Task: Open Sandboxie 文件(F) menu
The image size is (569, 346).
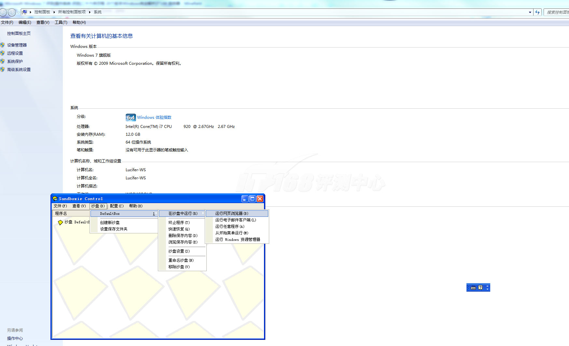Action: coord(60,206)
